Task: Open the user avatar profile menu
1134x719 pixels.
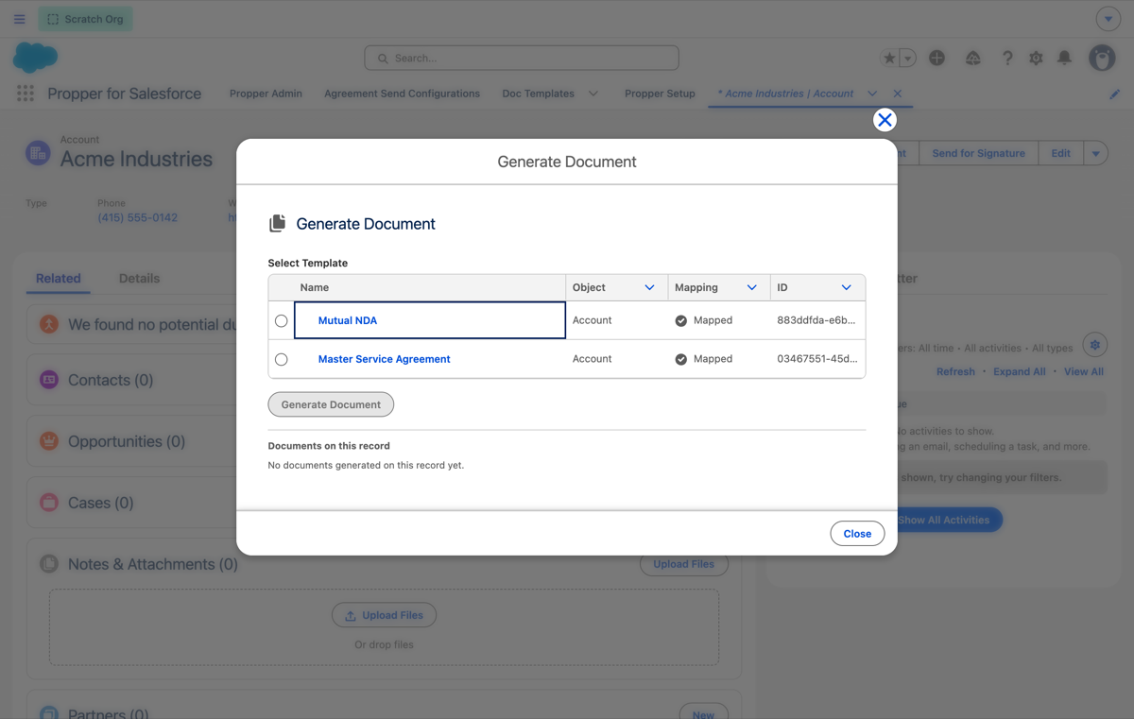Action: 1102,58
